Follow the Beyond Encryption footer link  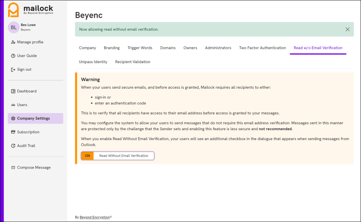click(x=94, y=217)
